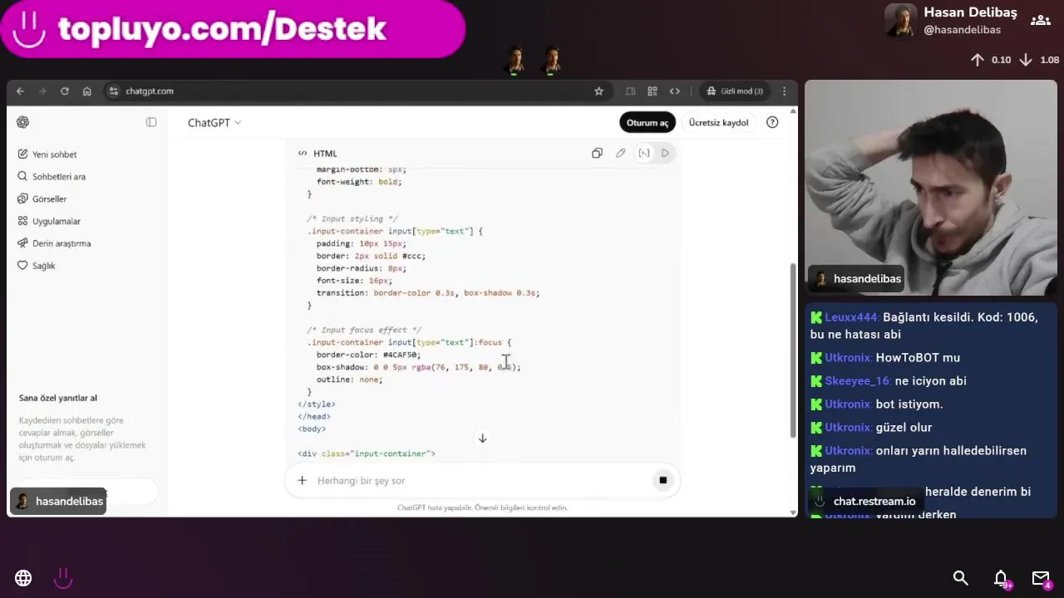1064x598 pixels.
Task: Open the topluyo.com/Destek banner
Action: (x=232, y=29)
